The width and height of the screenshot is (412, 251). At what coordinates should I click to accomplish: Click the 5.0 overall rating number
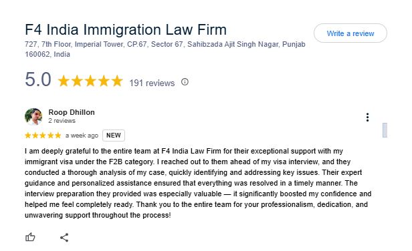(x=38, y=79)
